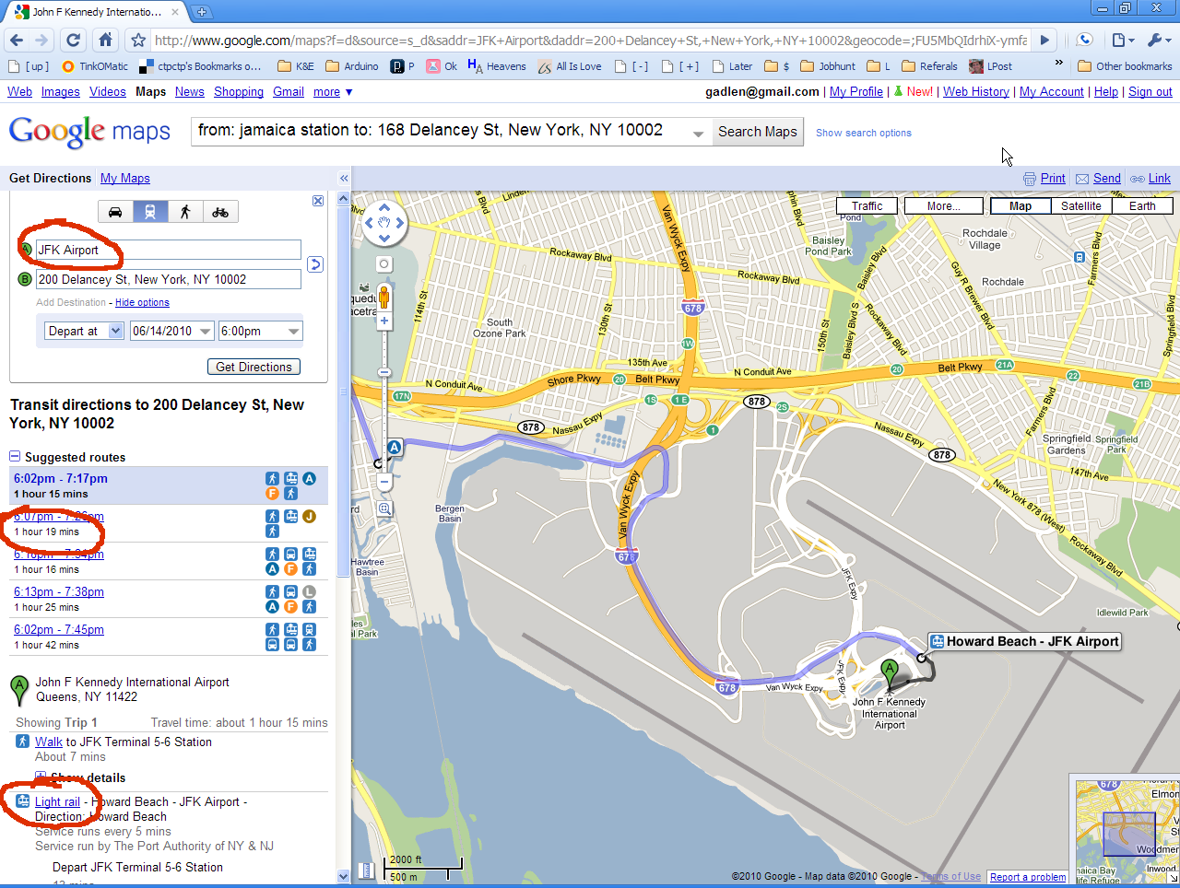Pan map down with navigation arrow
Viewport: 1180px width, 888px height.
tap(384, 237)
